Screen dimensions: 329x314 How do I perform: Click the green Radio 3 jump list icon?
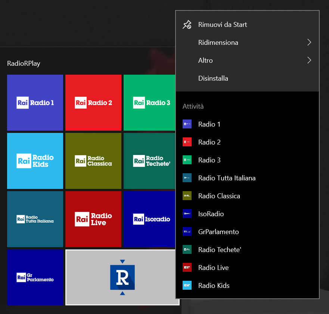click(187, 160)
